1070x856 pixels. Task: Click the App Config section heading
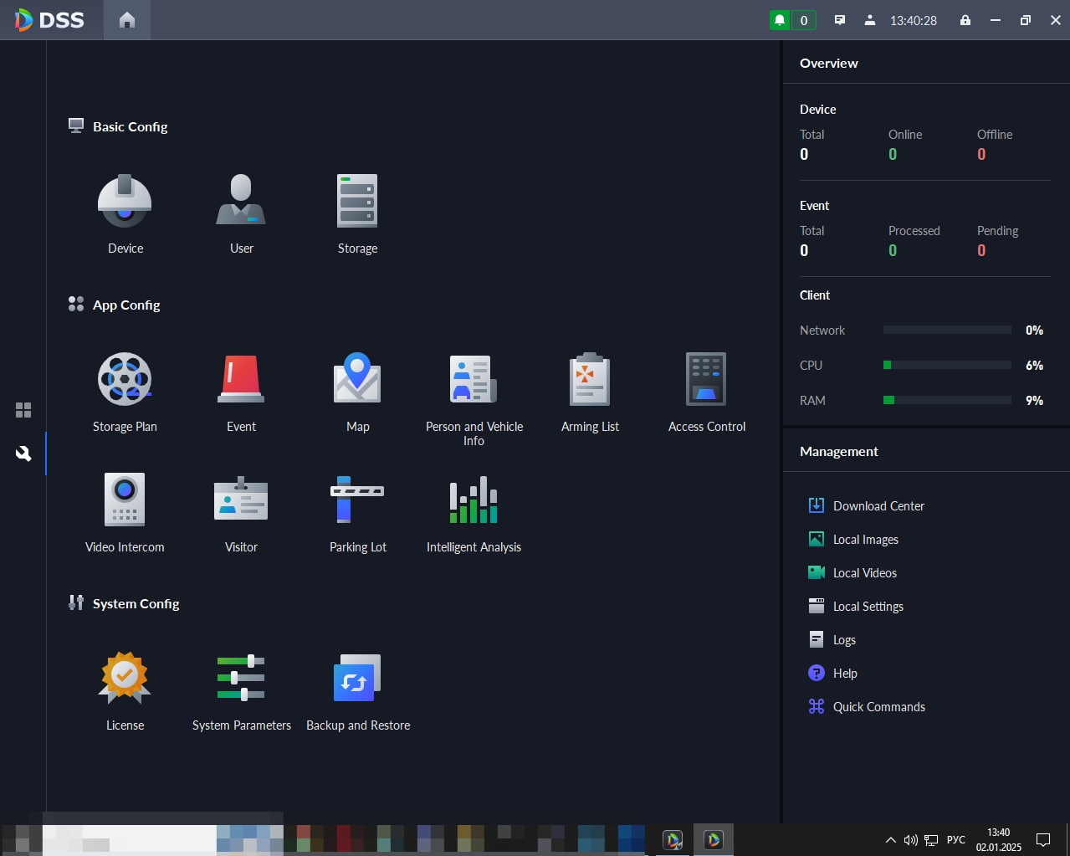(x=126, y=305)
